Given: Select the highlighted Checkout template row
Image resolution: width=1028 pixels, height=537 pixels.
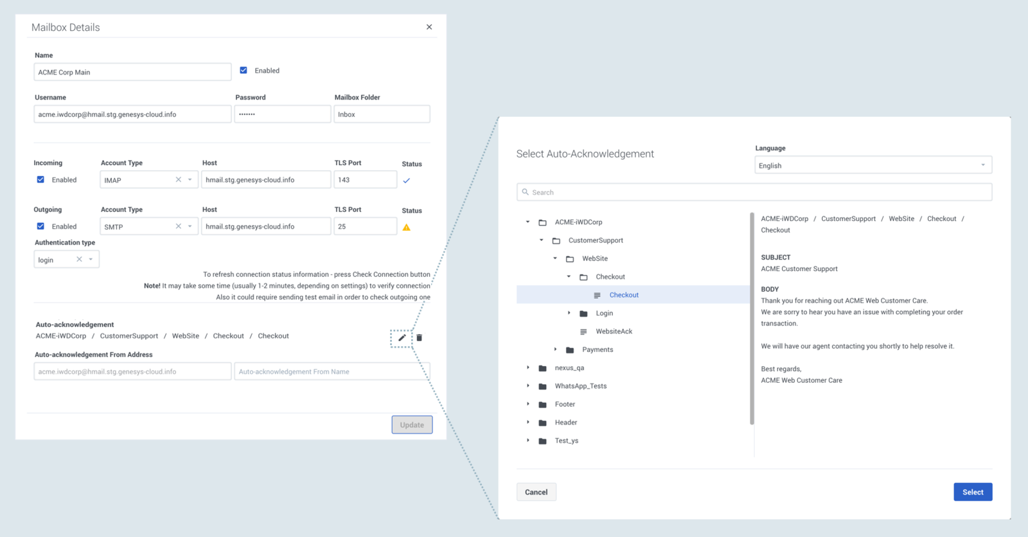Looking at the screenshot, I should 633,295.
